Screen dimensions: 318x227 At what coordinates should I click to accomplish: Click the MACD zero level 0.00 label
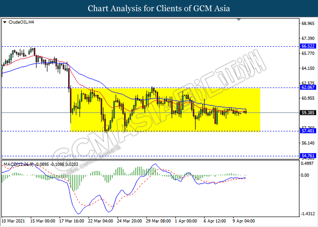[305, 175]
